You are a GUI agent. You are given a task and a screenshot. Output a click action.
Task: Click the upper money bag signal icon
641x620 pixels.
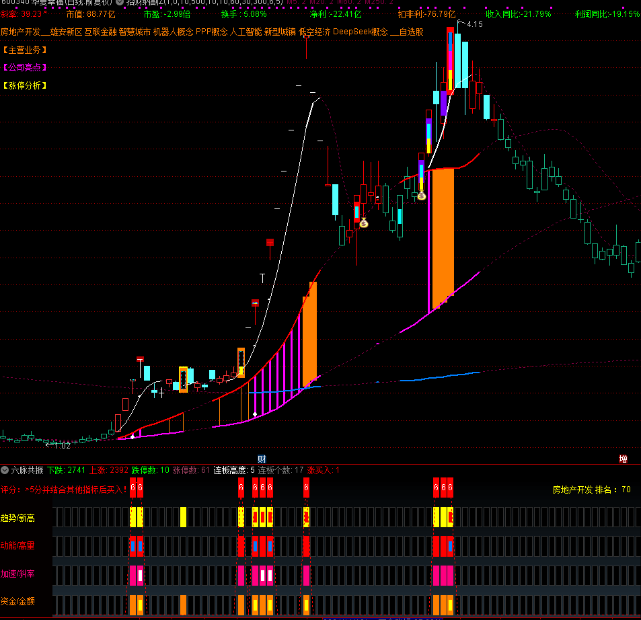[421, 196]
